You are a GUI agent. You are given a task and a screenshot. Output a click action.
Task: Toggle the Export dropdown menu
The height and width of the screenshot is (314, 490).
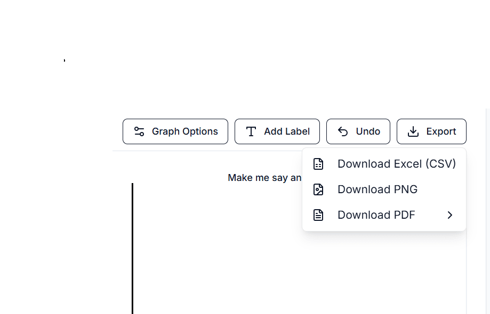431,131
